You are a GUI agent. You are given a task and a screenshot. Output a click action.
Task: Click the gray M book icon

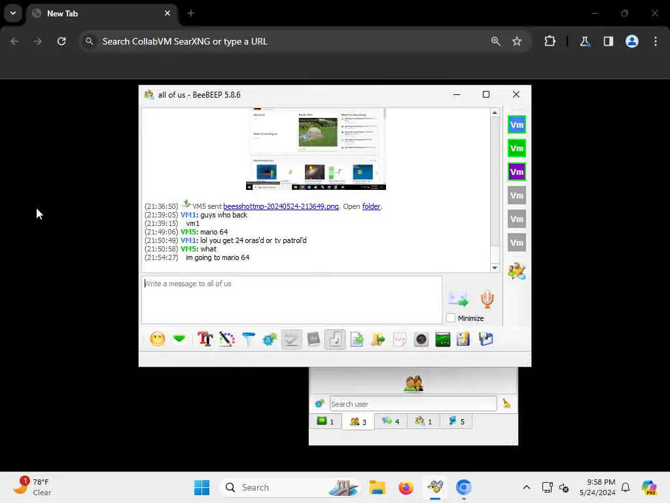(x=313, y=339)
